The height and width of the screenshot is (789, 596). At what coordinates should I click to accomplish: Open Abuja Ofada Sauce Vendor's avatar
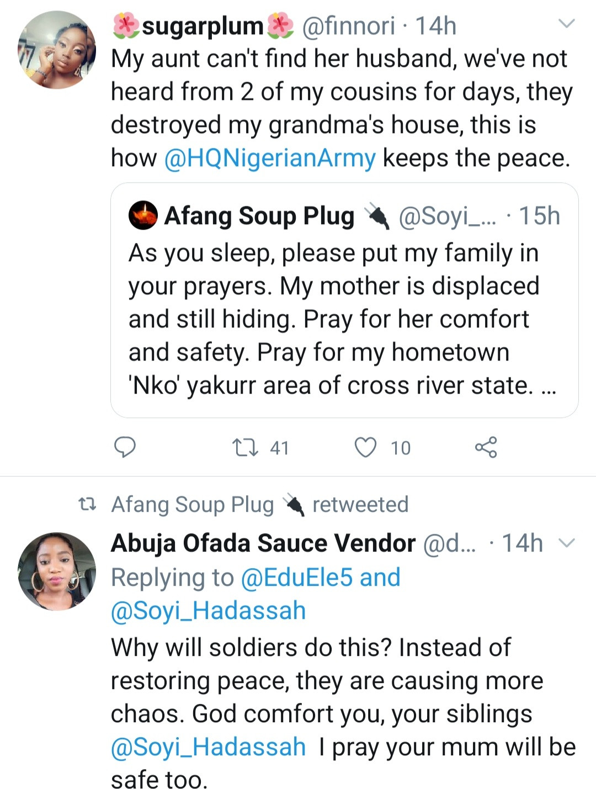(x=57, y=571)
